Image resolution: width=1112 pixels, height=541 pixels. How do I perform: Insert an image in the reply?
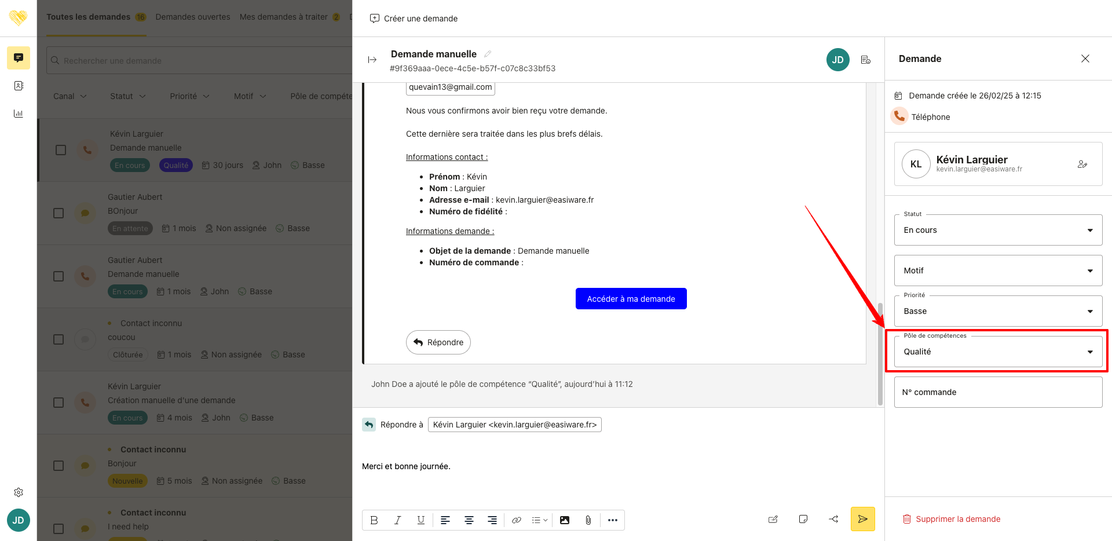pos(565,520)
